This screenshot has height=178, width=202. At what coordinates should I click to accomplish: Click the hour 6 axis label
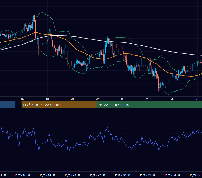(x=197, y=99)
